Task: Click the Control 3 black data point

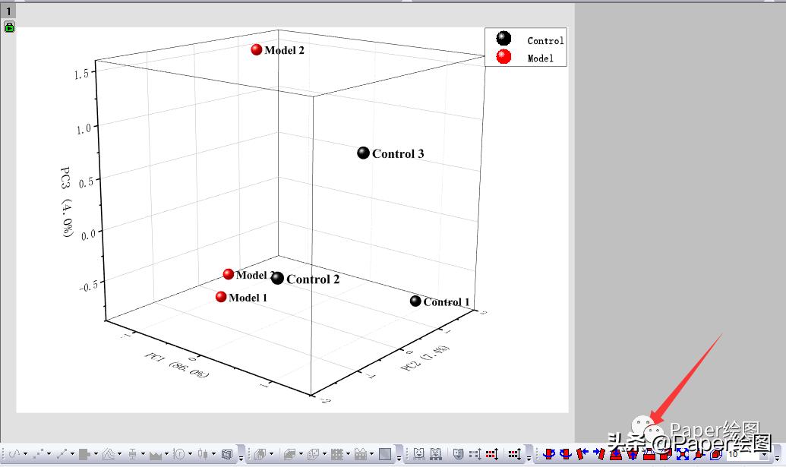Action: click(x=364, y=153)
